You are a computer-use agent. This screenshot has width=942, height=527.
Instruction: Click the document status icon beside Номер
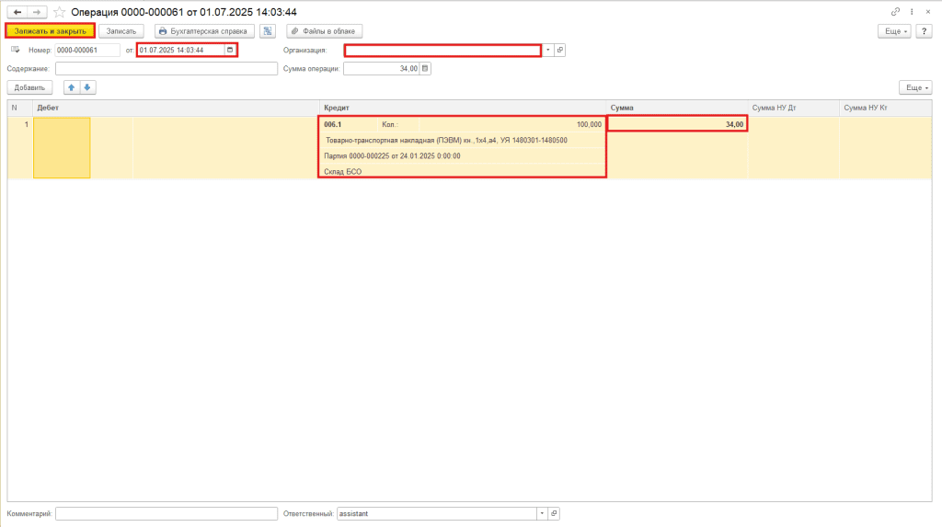click(15, 50)
